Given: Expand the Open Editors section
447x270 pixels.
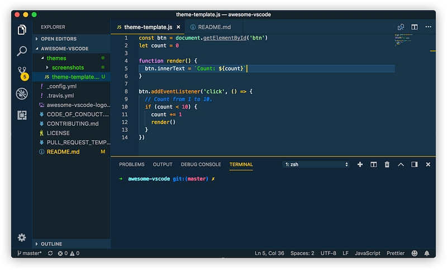Looking at the screenshot, I should pos(59,39).
